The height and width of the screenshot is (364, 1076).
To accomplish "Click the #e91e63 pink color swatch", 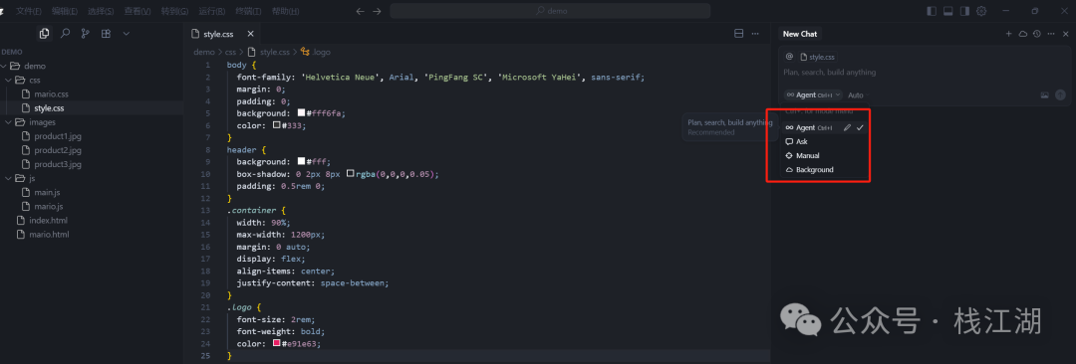I will pos(277,343).
